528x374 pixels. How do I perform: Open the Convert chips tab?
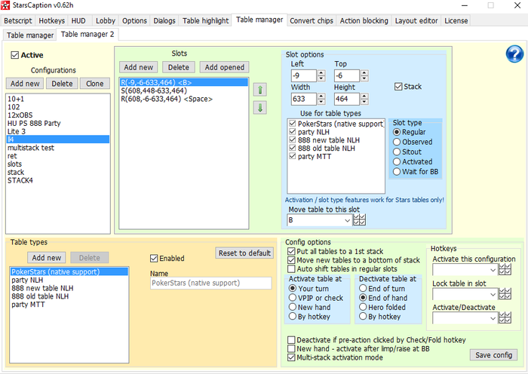pos(312,20)
